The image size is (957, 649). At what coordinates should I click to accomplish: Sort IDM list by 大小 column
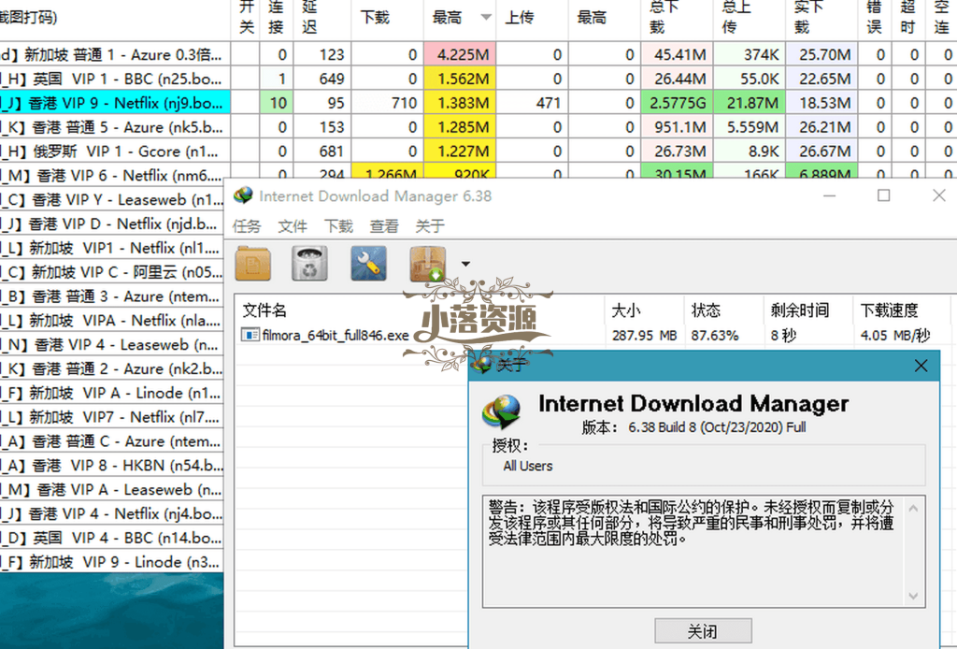click(644, 310)
